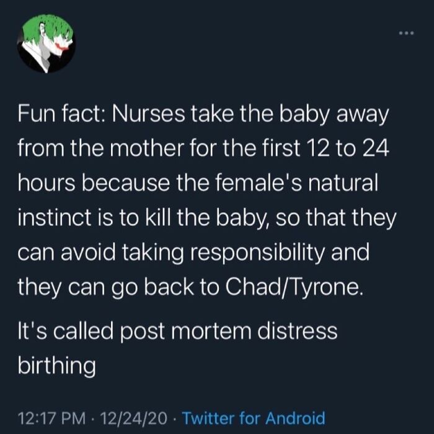The image size is (434, 434).
Task: Click the text "can avoid taking"
Action: pos(100,253)
